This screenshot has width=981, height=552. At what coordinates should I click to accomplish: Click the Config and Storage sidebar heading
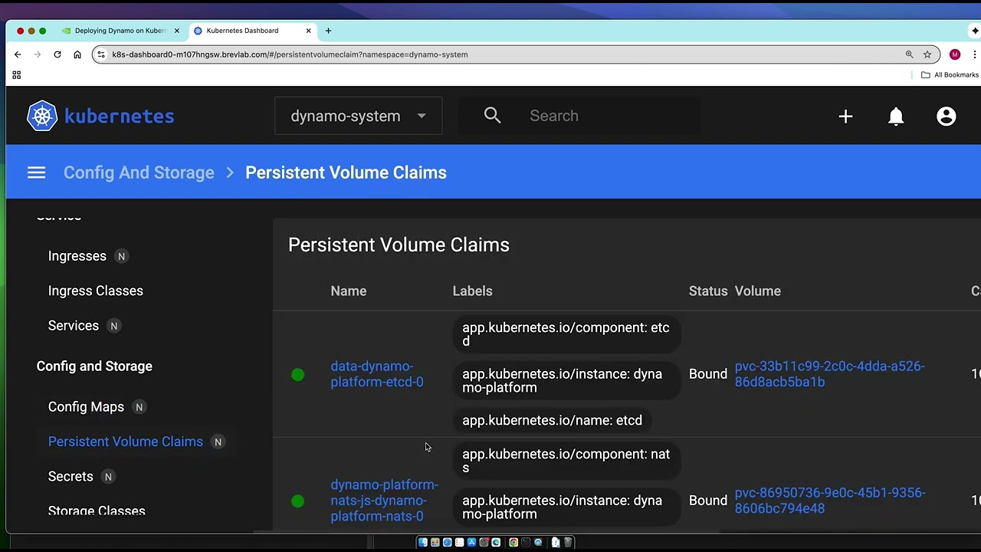point(94,366)
